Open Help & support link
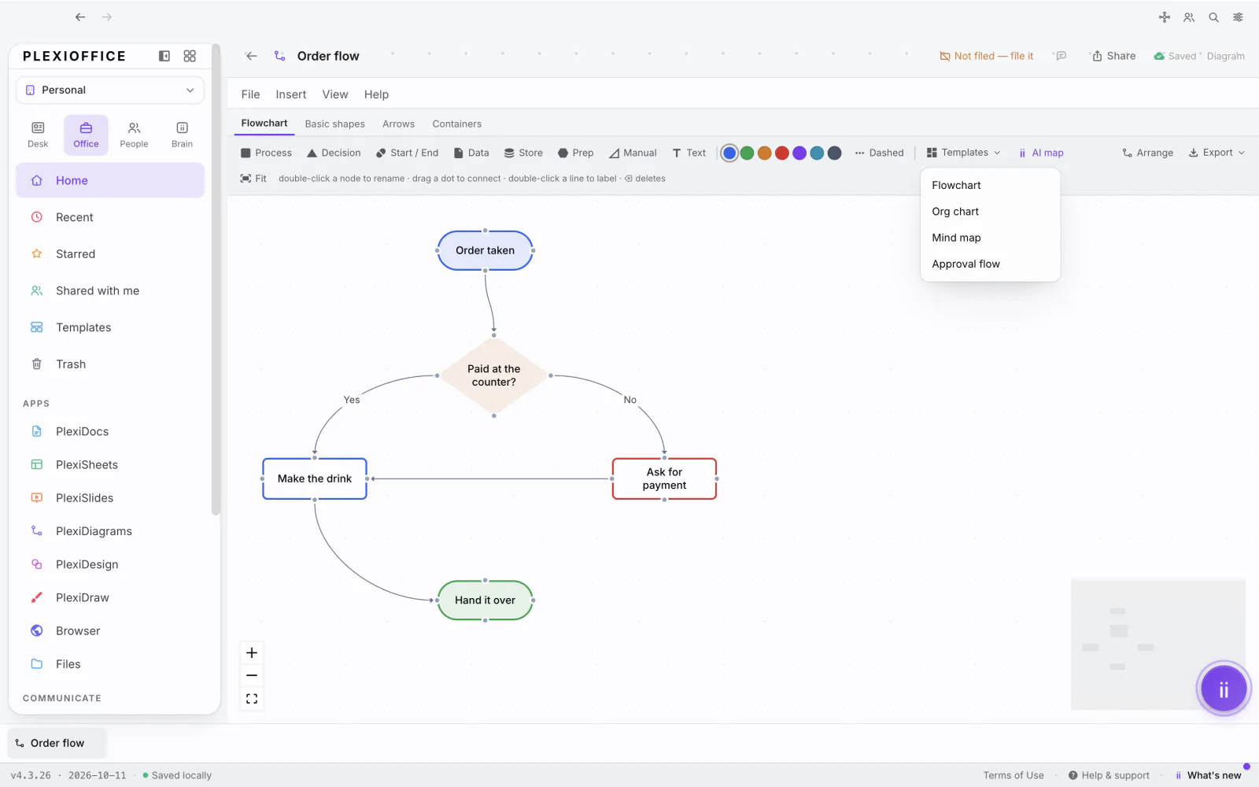The width and height of the screenshot is (1259, 787). [1109, 775]
